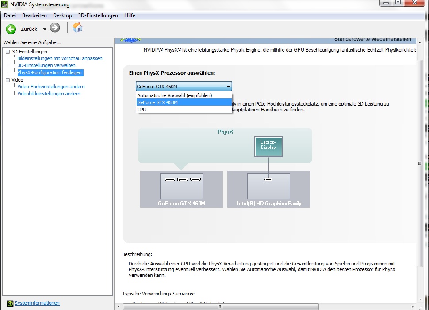The width and height of the screenshot is (429, 310).
Task: Click the green Zurück back arrow icon
Action: coord(11,29)
